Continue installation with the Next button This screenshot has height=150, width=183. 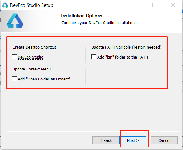click(133, 140)
